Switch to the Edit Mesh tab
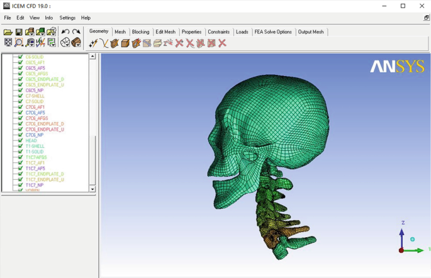Image resolution: width=431 pixels, height=278 pixels. click(165, 32)
